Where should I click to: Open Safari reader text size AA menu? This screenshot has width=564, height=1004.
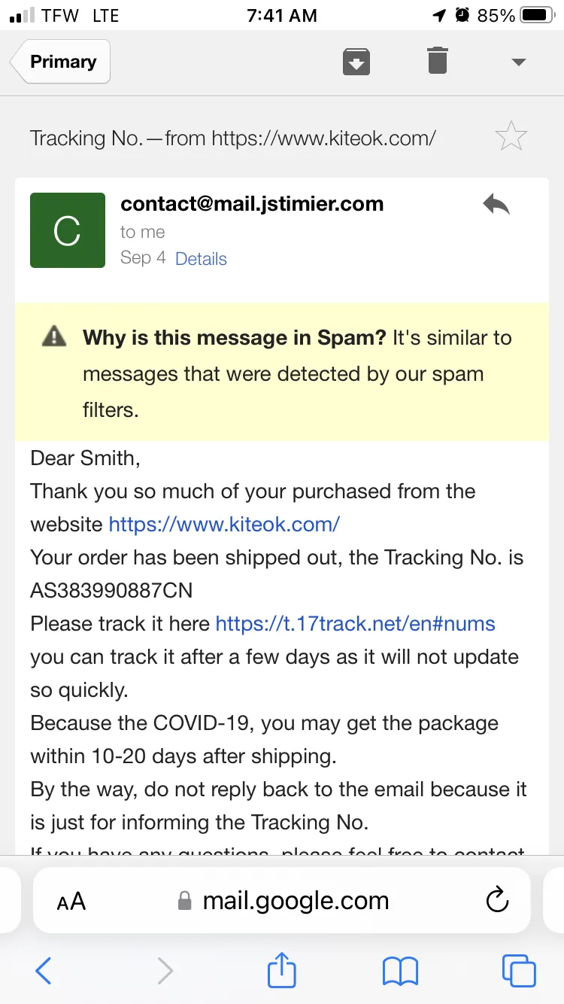71,901
